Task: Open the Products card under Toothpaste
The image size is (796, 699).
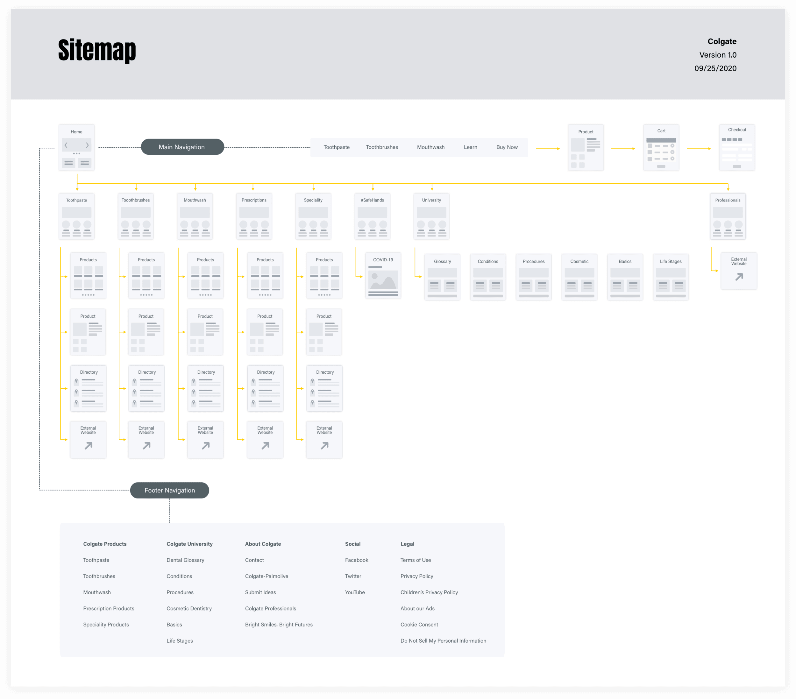Action: coord(89,275)
